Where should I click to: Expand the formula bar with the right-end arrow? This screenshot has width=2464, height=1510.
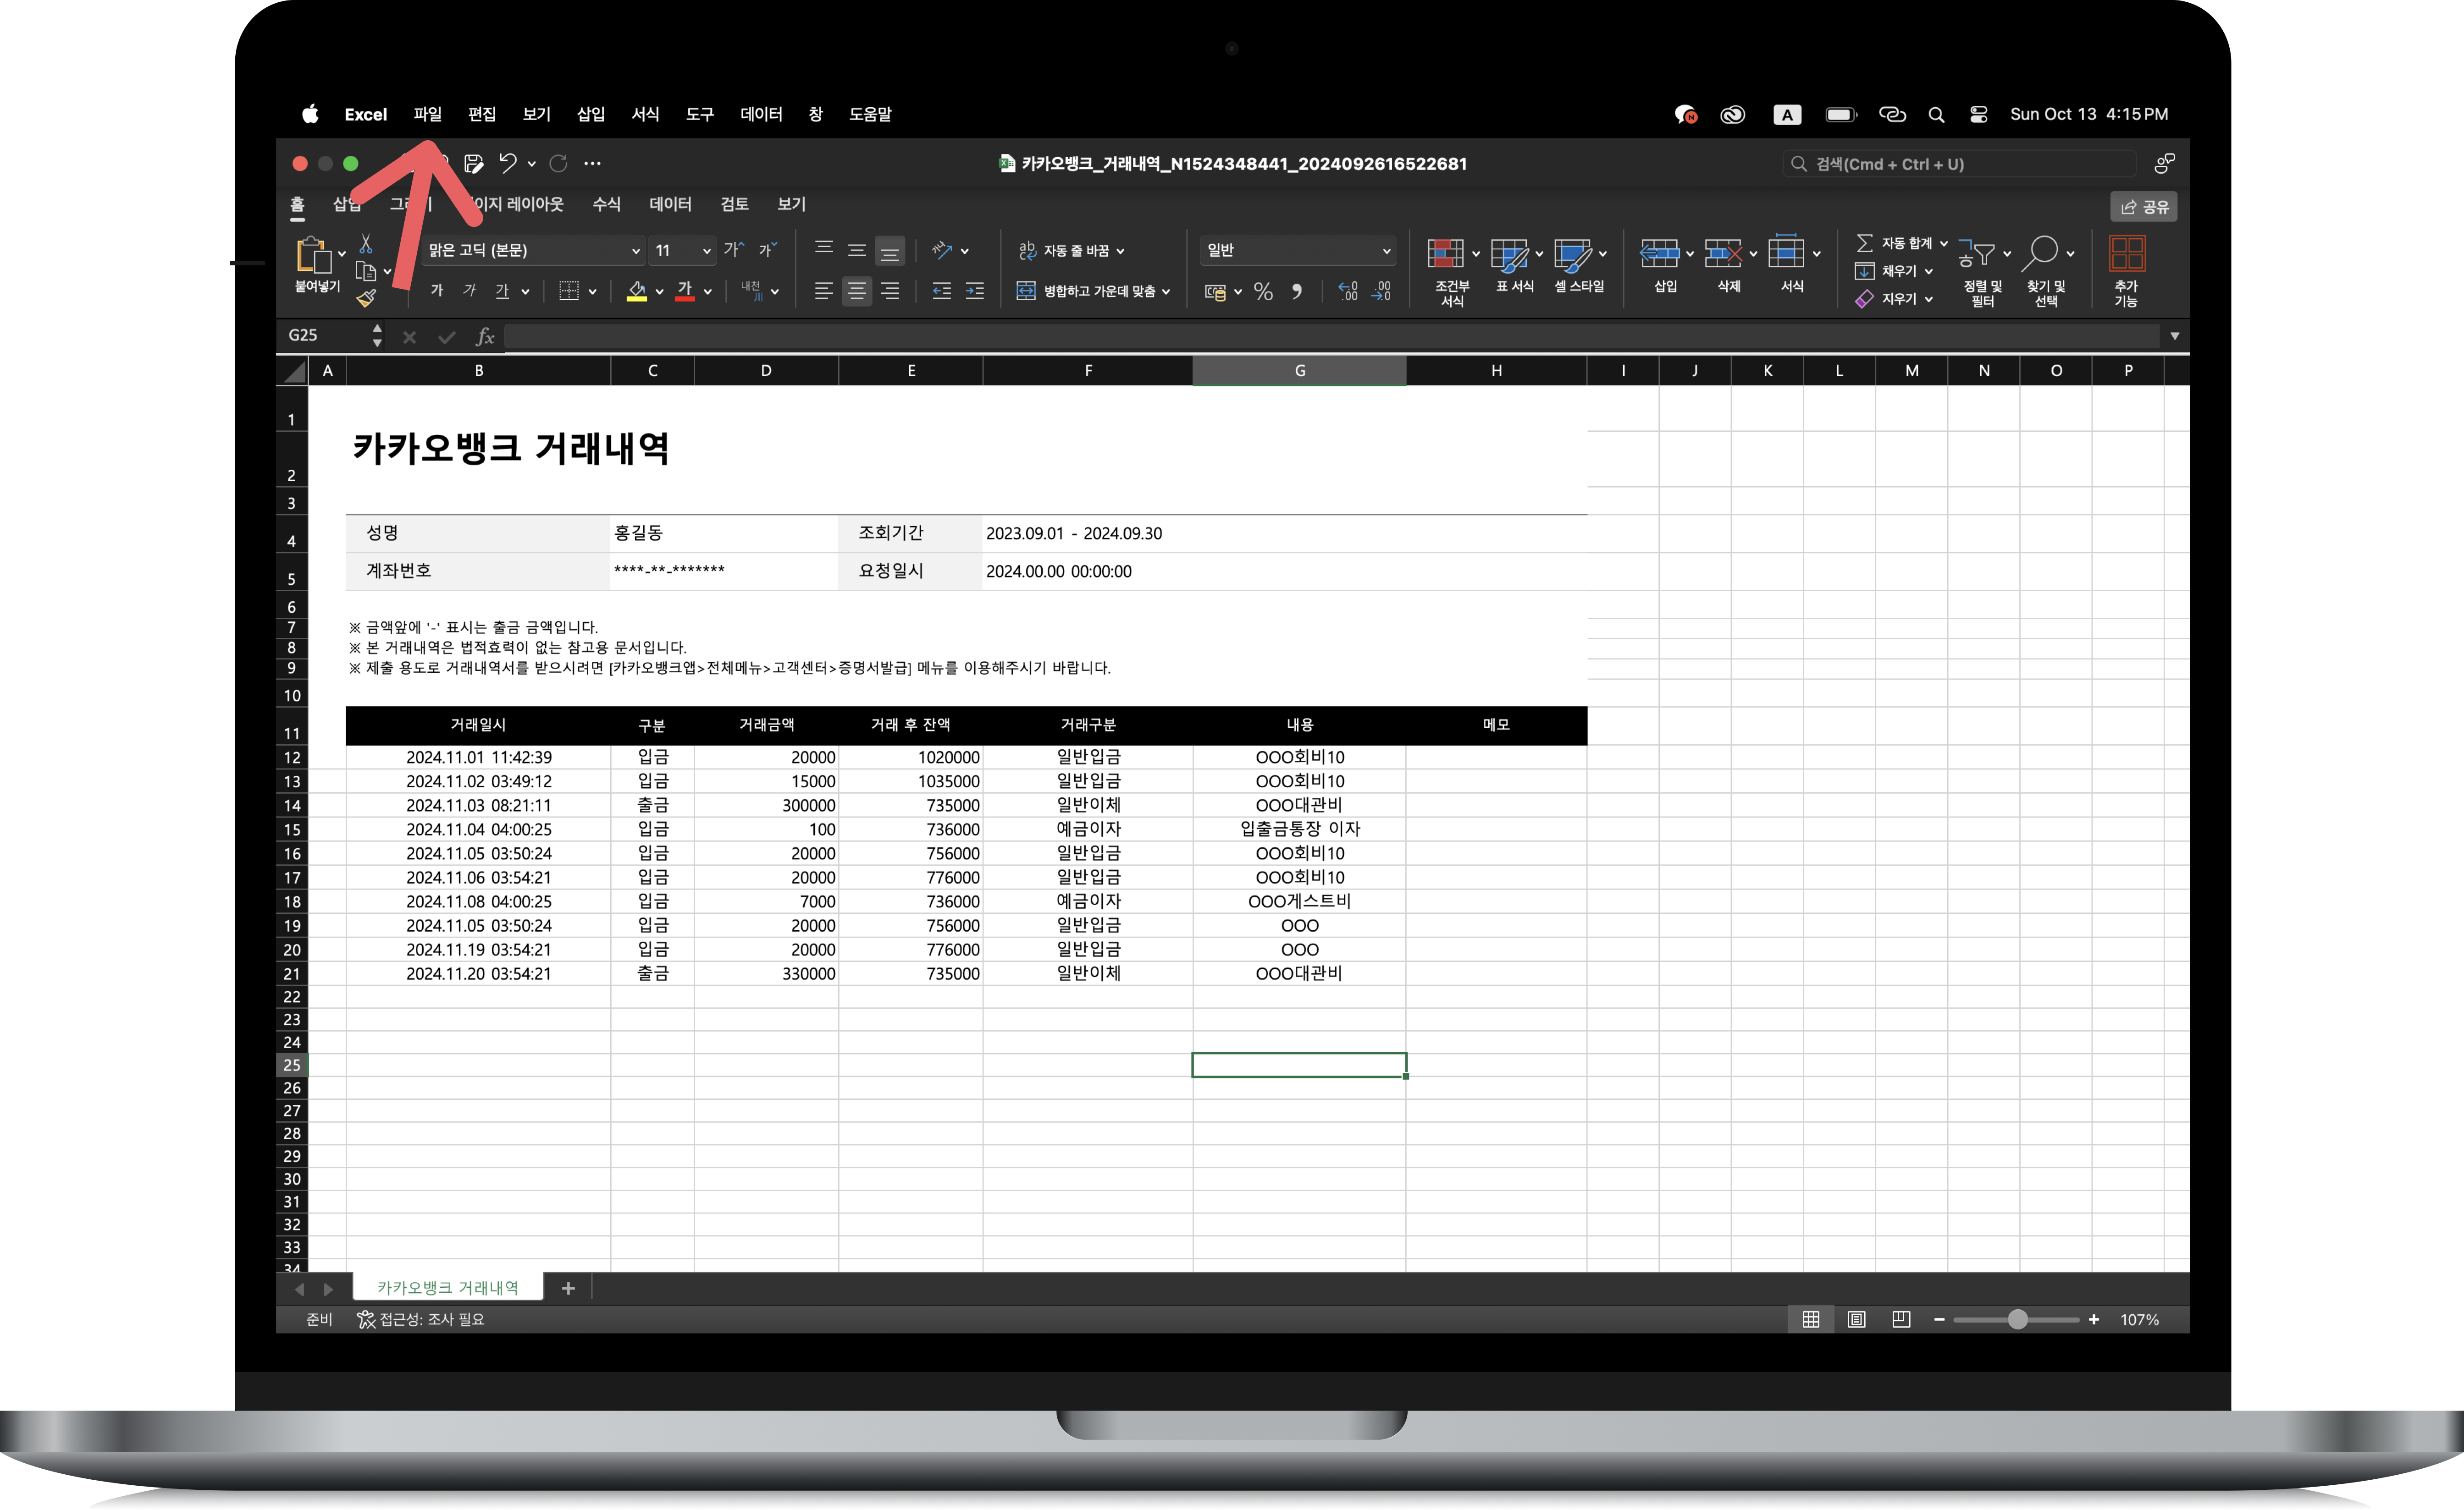click(x=2175, y=336)
